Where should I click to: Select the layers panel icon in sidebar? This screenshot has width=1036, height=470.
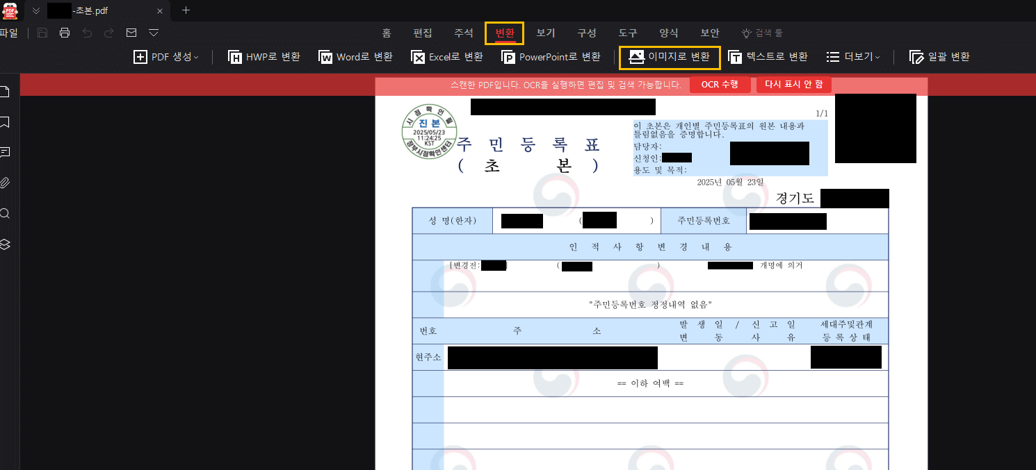pyautogui.click(x=4, y=244)
